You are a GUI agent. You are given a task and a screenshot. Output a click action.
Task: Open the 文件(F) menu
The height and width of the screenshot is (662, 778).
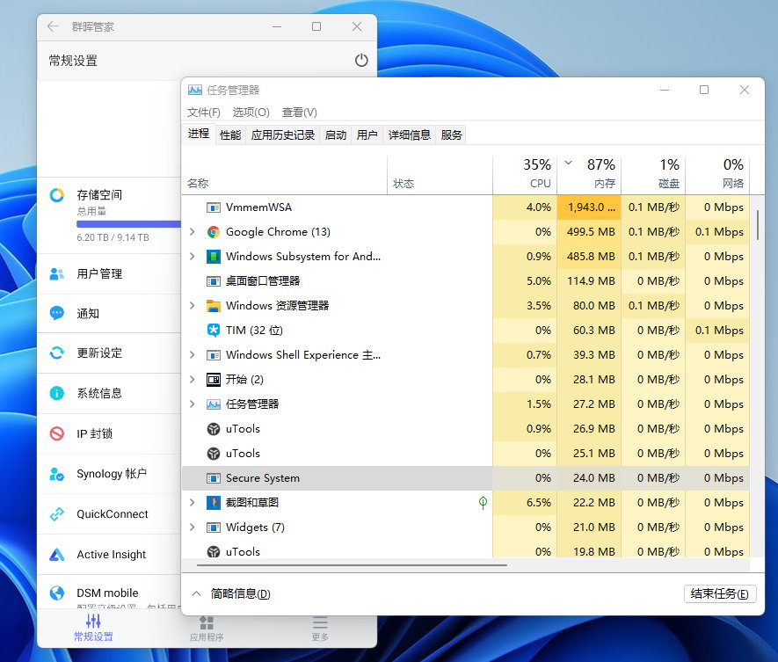tap(204, 112)
